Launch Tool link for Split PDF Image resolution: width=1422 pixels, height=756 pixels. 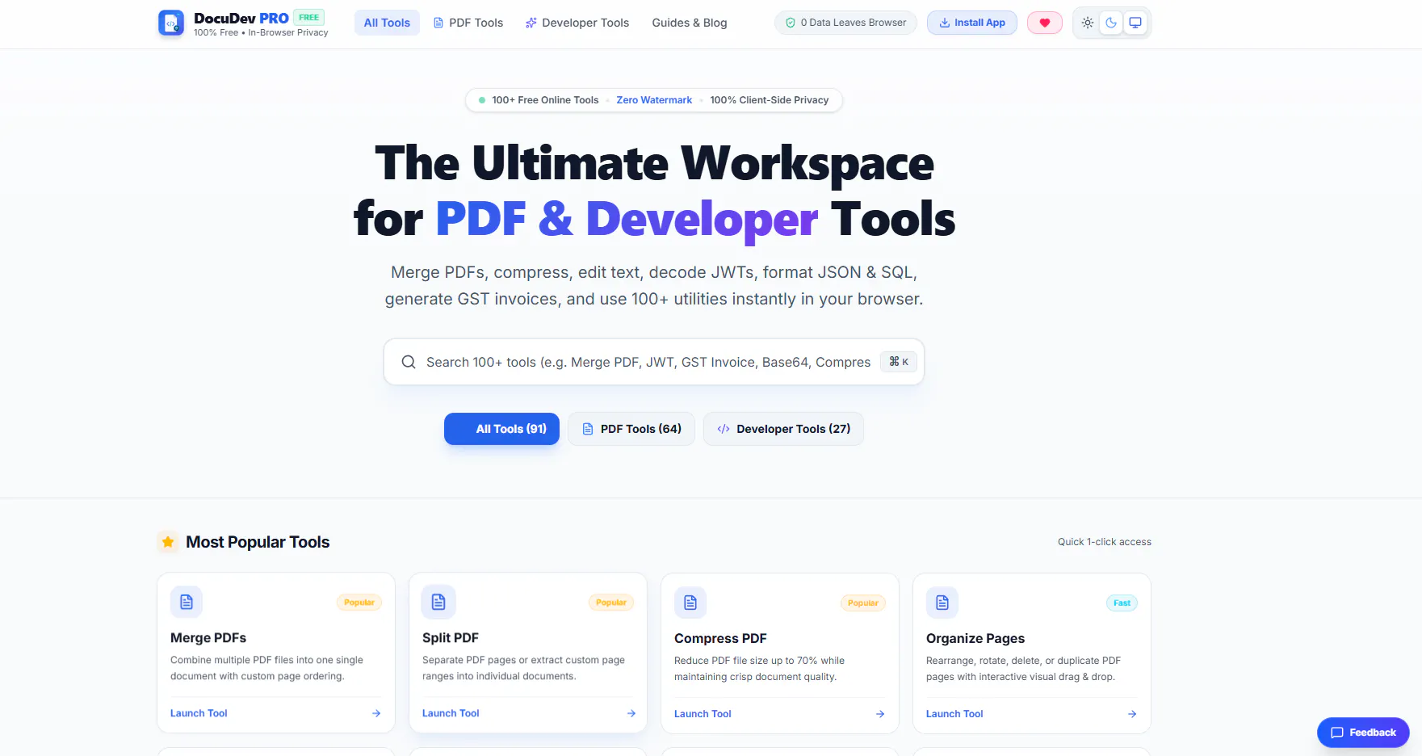pyautogui.click(x=451, y=713)
